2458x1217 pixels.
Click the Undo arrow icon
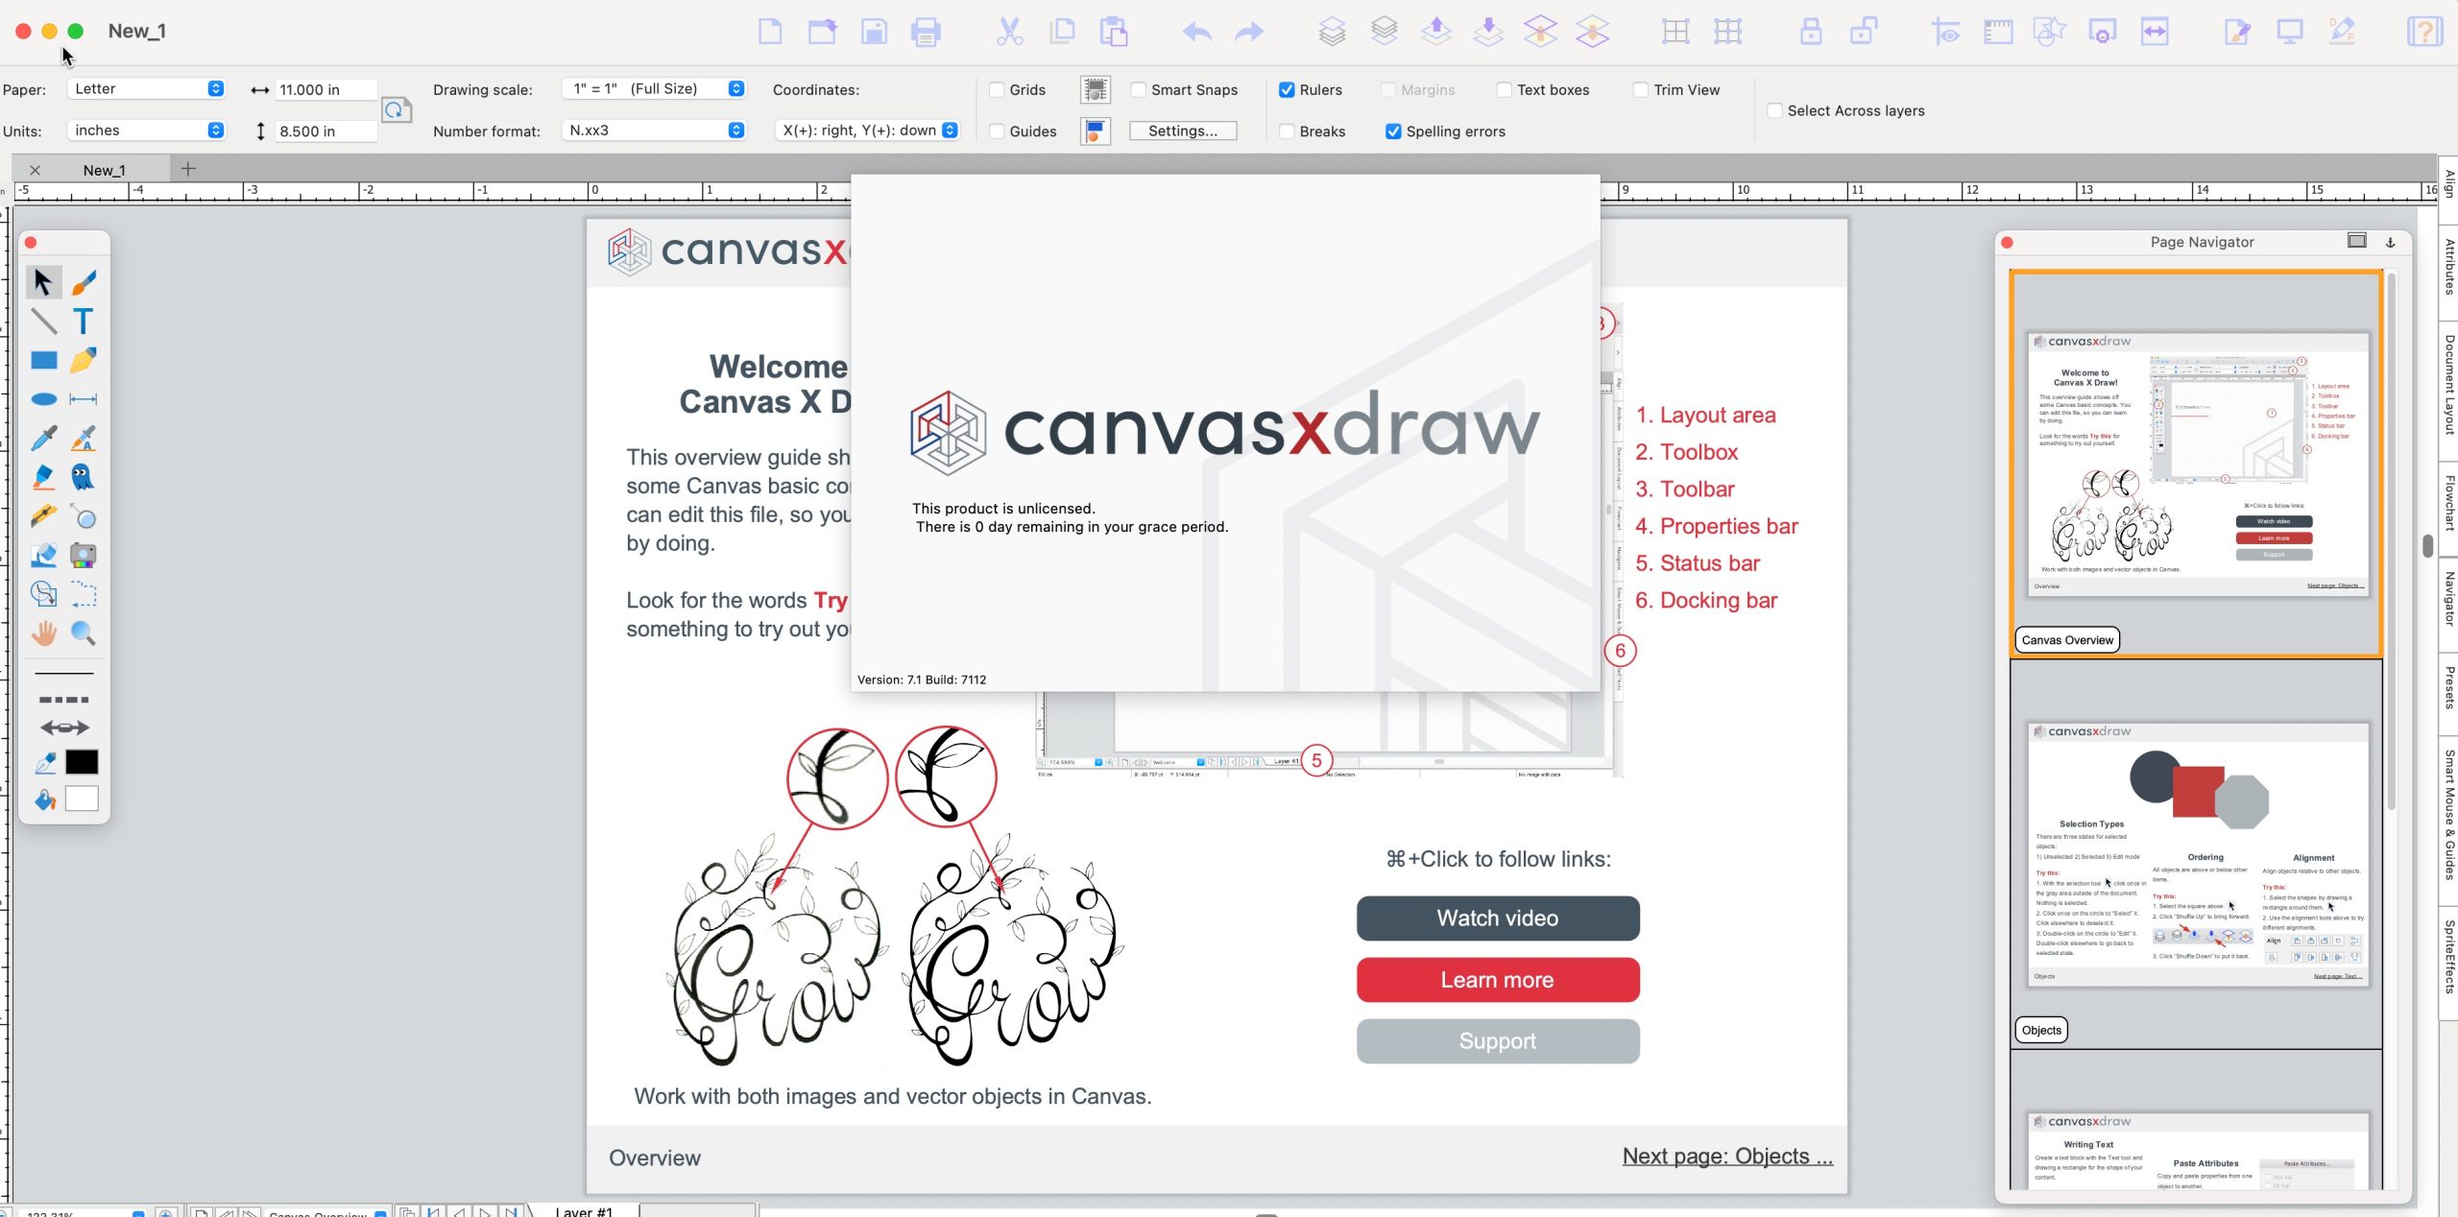click(1196, 32)
